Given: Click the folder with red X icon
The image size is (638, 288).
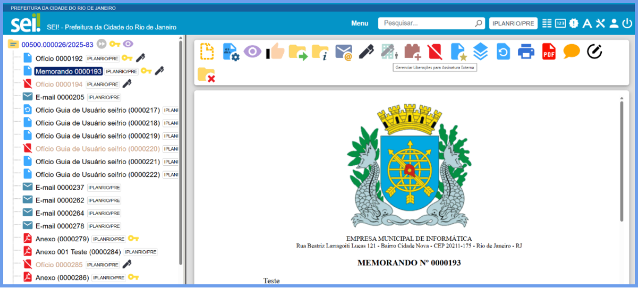Looking at the screenshot, I should tap(206, 75).
